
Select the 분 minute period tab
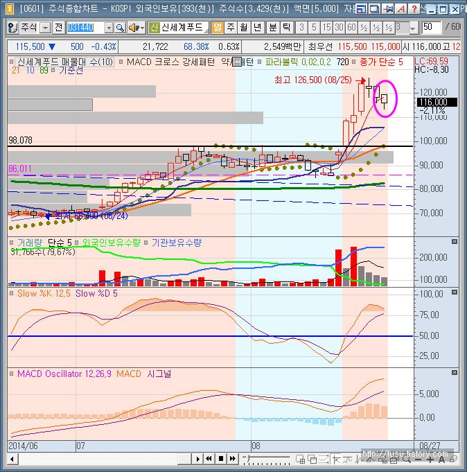273,28
